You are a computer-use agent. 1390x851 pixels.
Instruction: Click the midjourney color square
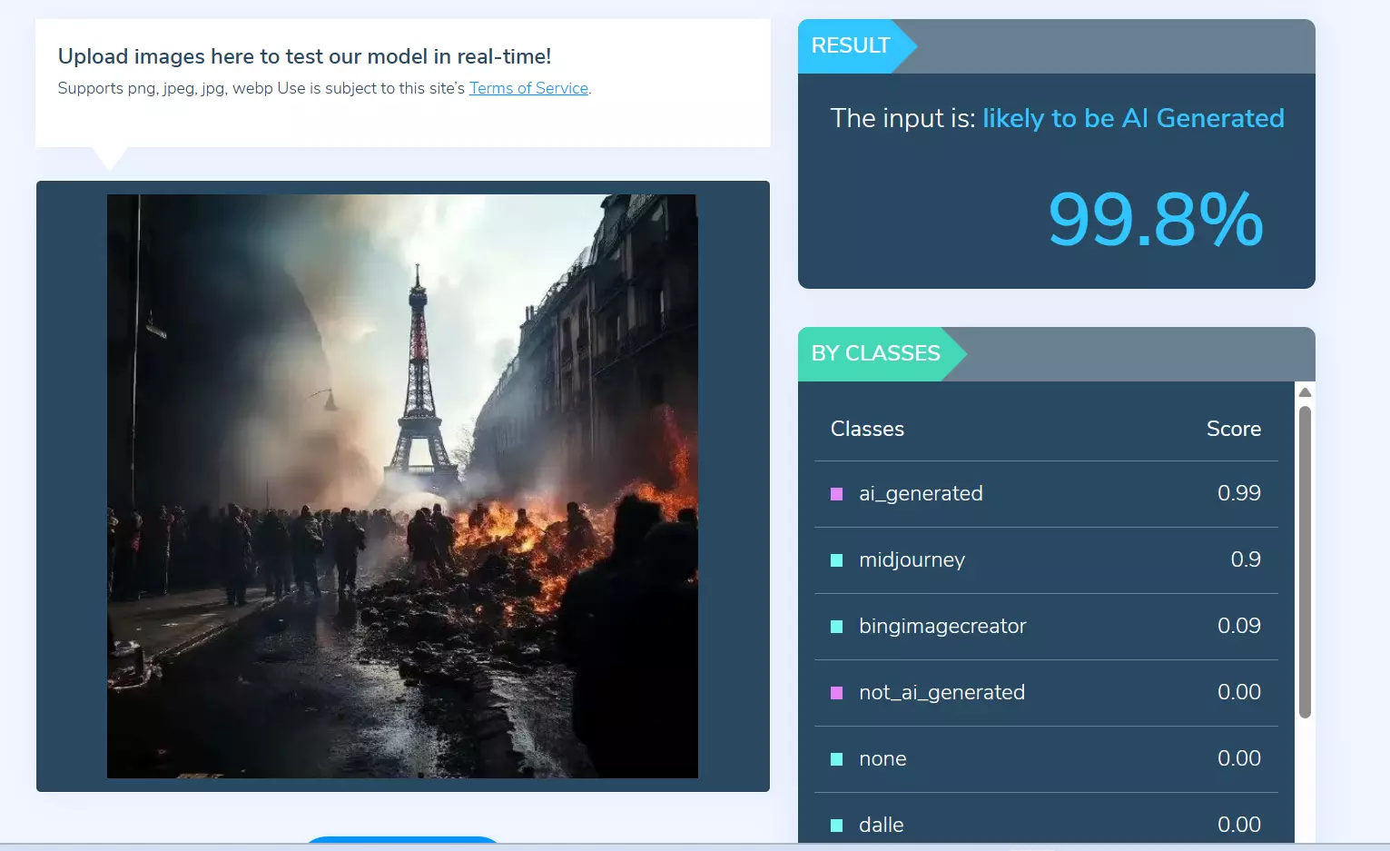tap(837, 560)
